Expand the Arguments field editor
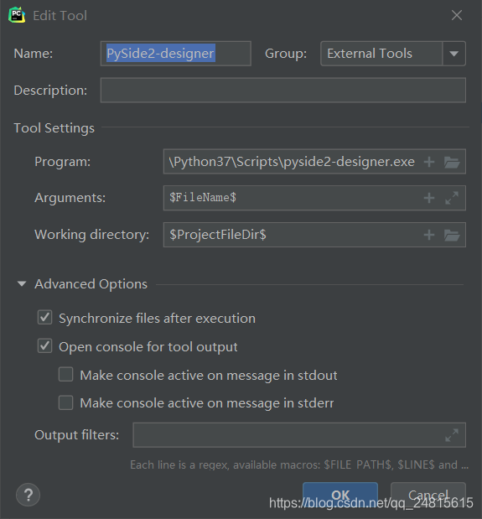 point(452,198)
